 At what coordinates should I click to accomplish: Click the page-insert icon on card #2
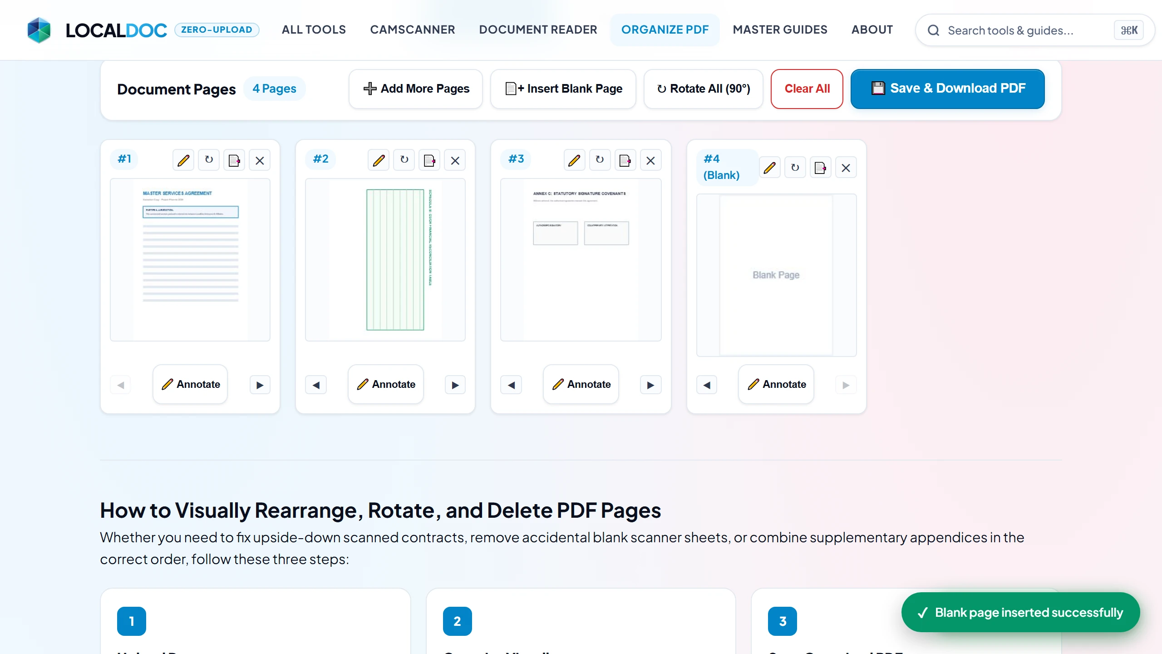pos(429,160)
